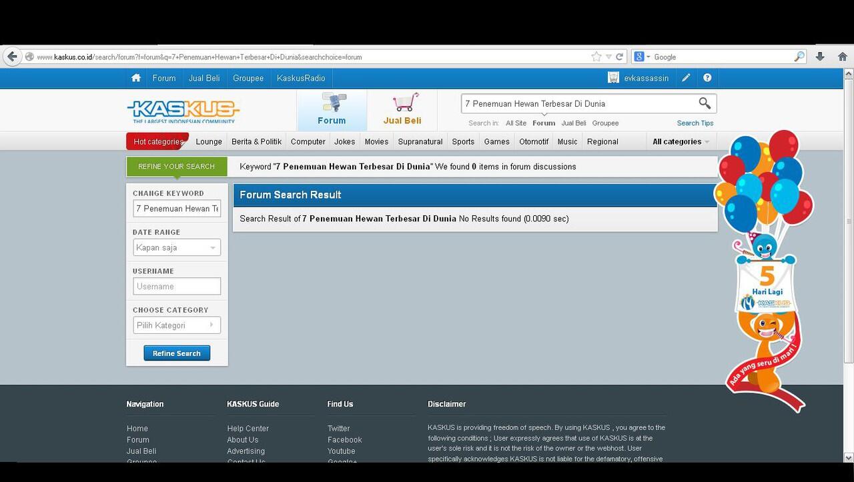The width and height of the screenshot is (854, 482).
Task: Open the Computer category
Action: click(308, 141)
